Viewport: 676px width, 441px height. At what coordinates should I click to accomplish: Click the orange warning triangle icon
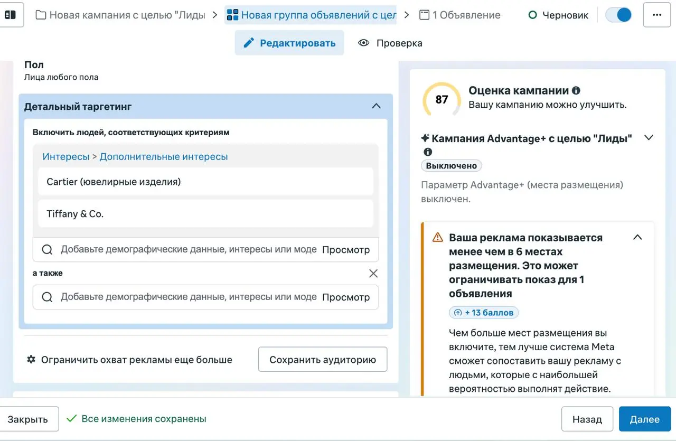(x=438, y=238)
